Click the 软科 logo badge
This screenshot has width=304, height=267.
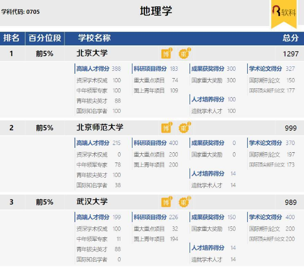click(x=283, y=13)
